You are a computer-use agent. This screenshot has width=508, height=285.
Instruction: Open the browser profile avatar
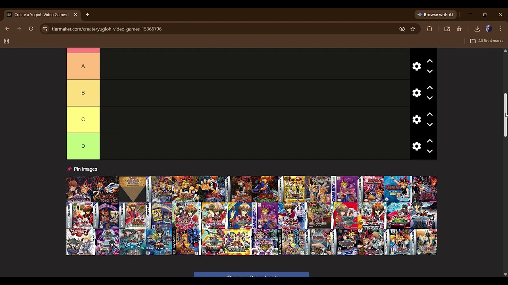tap(489, 28)
